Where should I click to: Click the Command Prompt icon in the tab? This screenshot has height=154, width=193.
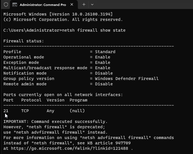15,5
